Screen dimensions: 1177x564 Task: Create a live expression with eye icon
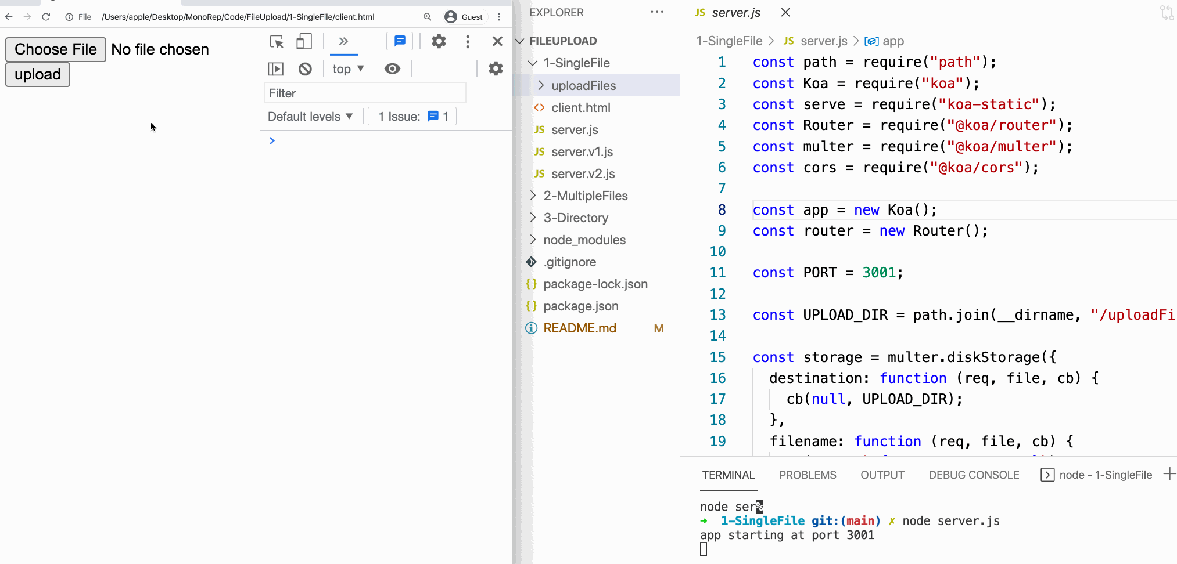click(393, 69)
